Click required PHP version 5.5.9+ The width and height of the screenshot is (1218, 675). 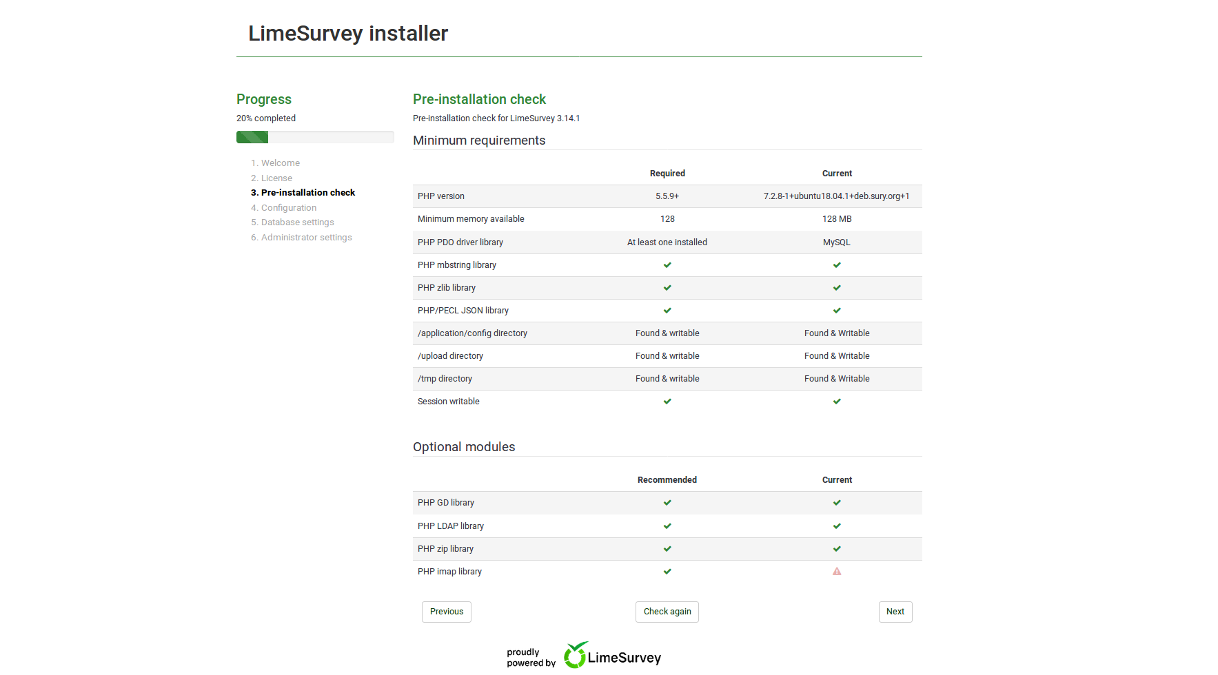coord(667,196)
